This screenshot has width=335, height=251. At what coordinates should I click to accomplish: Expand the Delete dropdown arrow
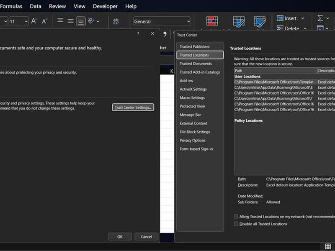pos(305,28)
